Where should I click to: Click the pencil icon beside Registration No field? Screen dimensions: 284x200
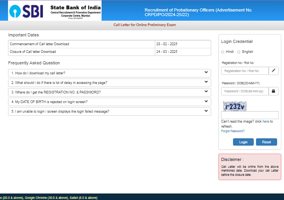tap(274, 71)
